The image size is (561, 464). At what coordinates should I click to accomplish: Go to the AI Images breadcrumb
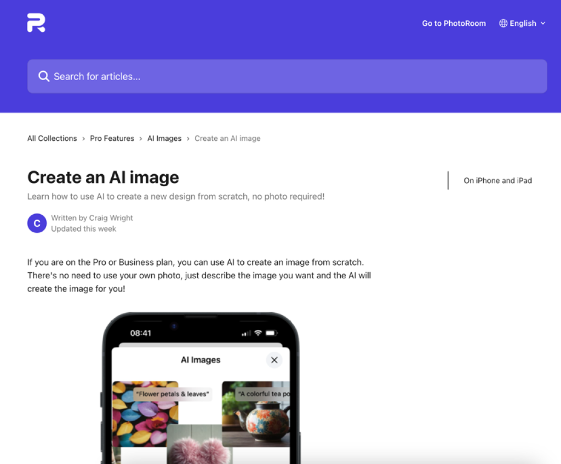pos(164,139)
